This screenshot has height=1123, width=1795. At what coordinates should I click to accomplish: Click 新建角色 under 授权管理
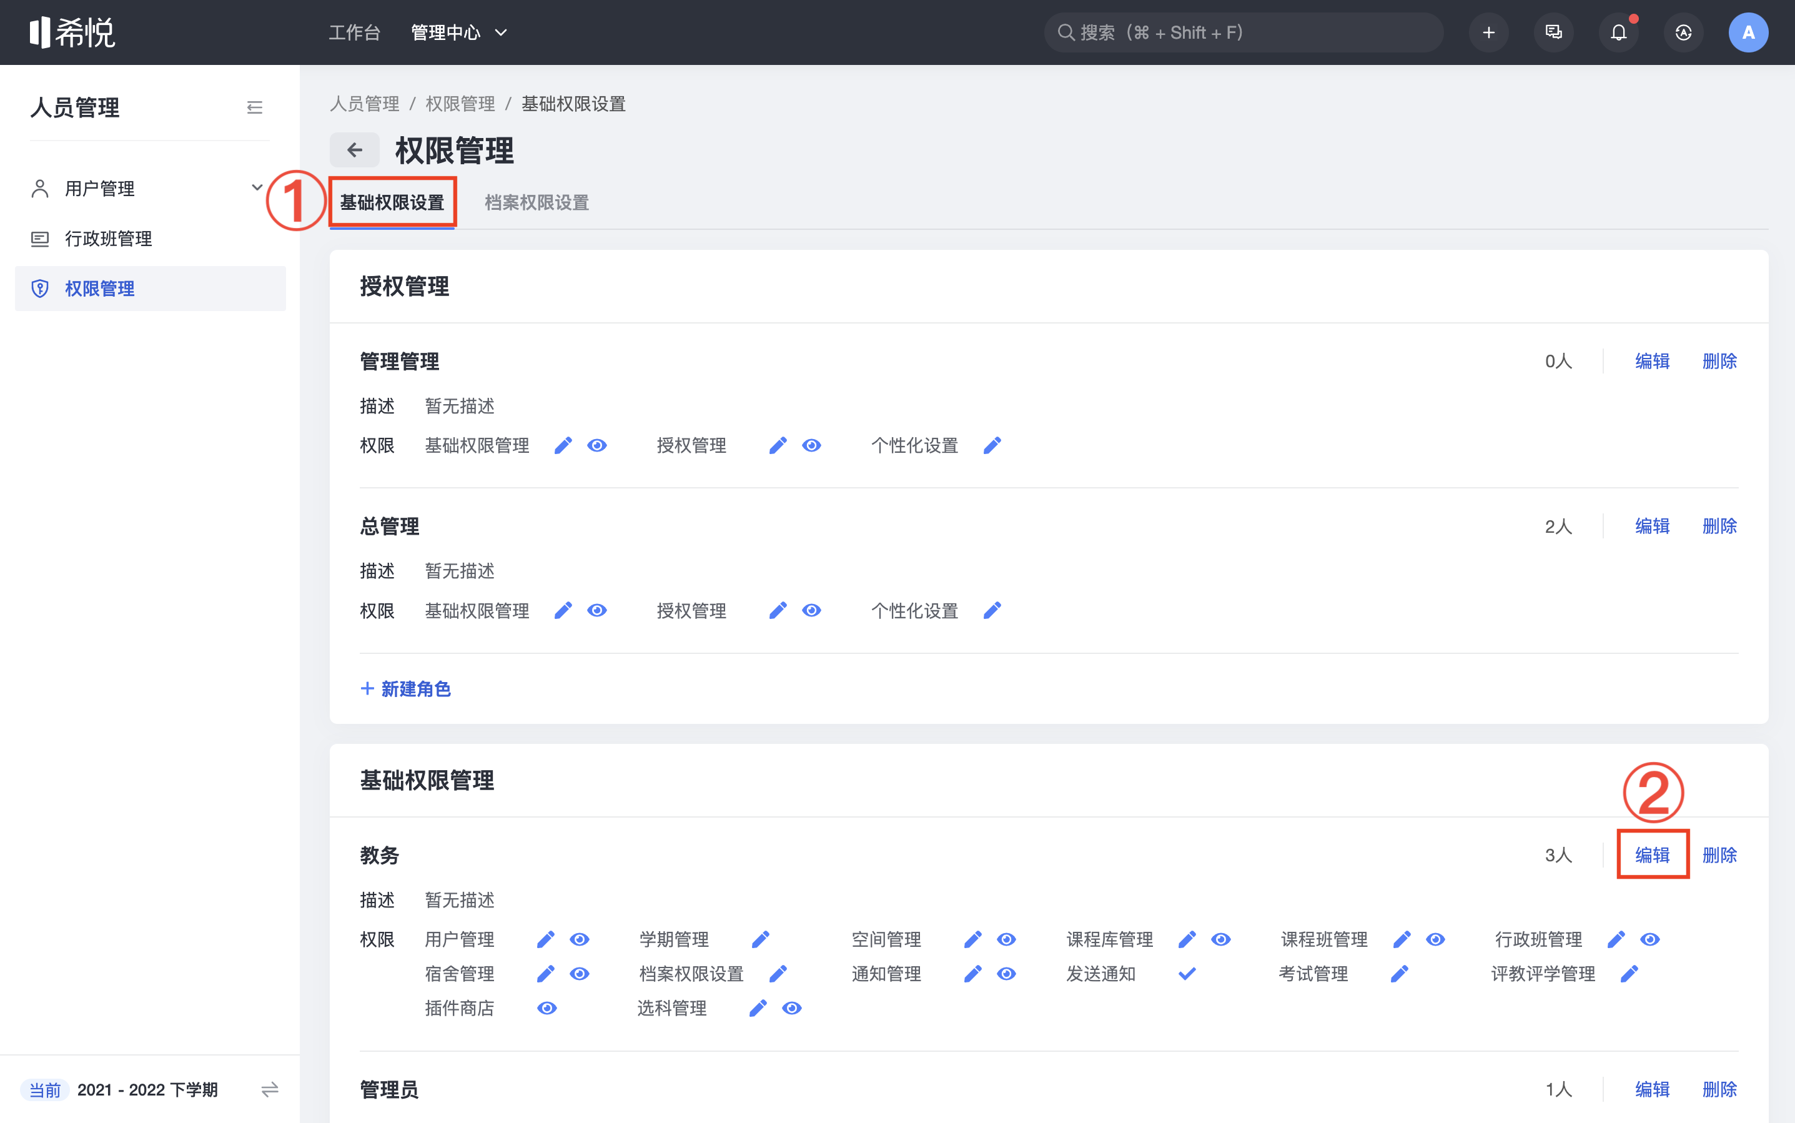pyautogui.click(x=405, y=688)
